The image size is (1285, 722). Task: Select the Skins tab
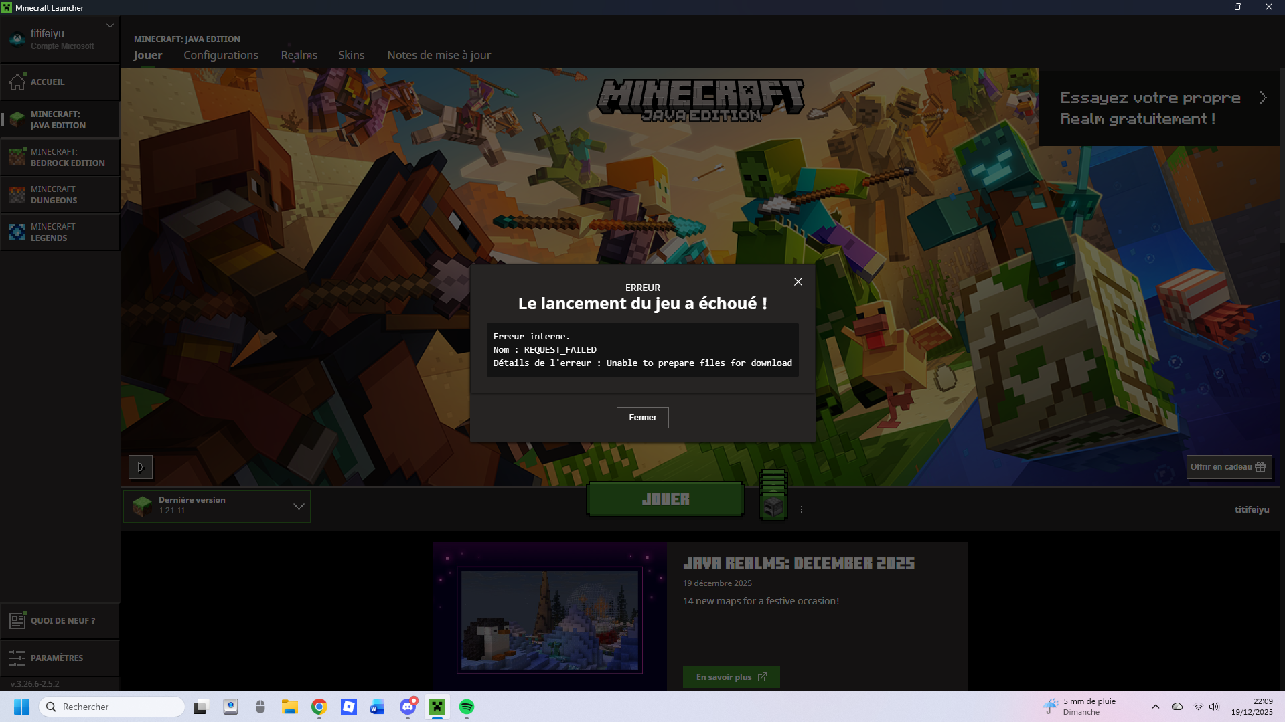[351, 55]
